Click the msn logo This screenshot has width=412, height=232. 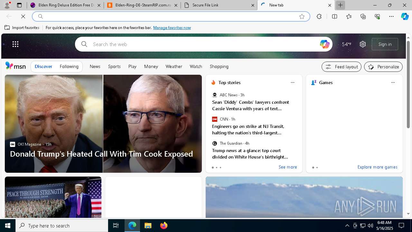click(15, 66)
